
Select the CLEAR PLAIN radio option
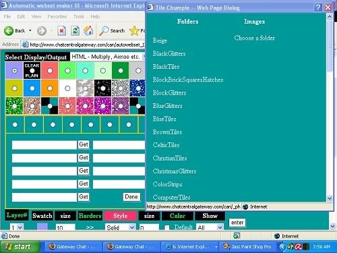point(32,71)
